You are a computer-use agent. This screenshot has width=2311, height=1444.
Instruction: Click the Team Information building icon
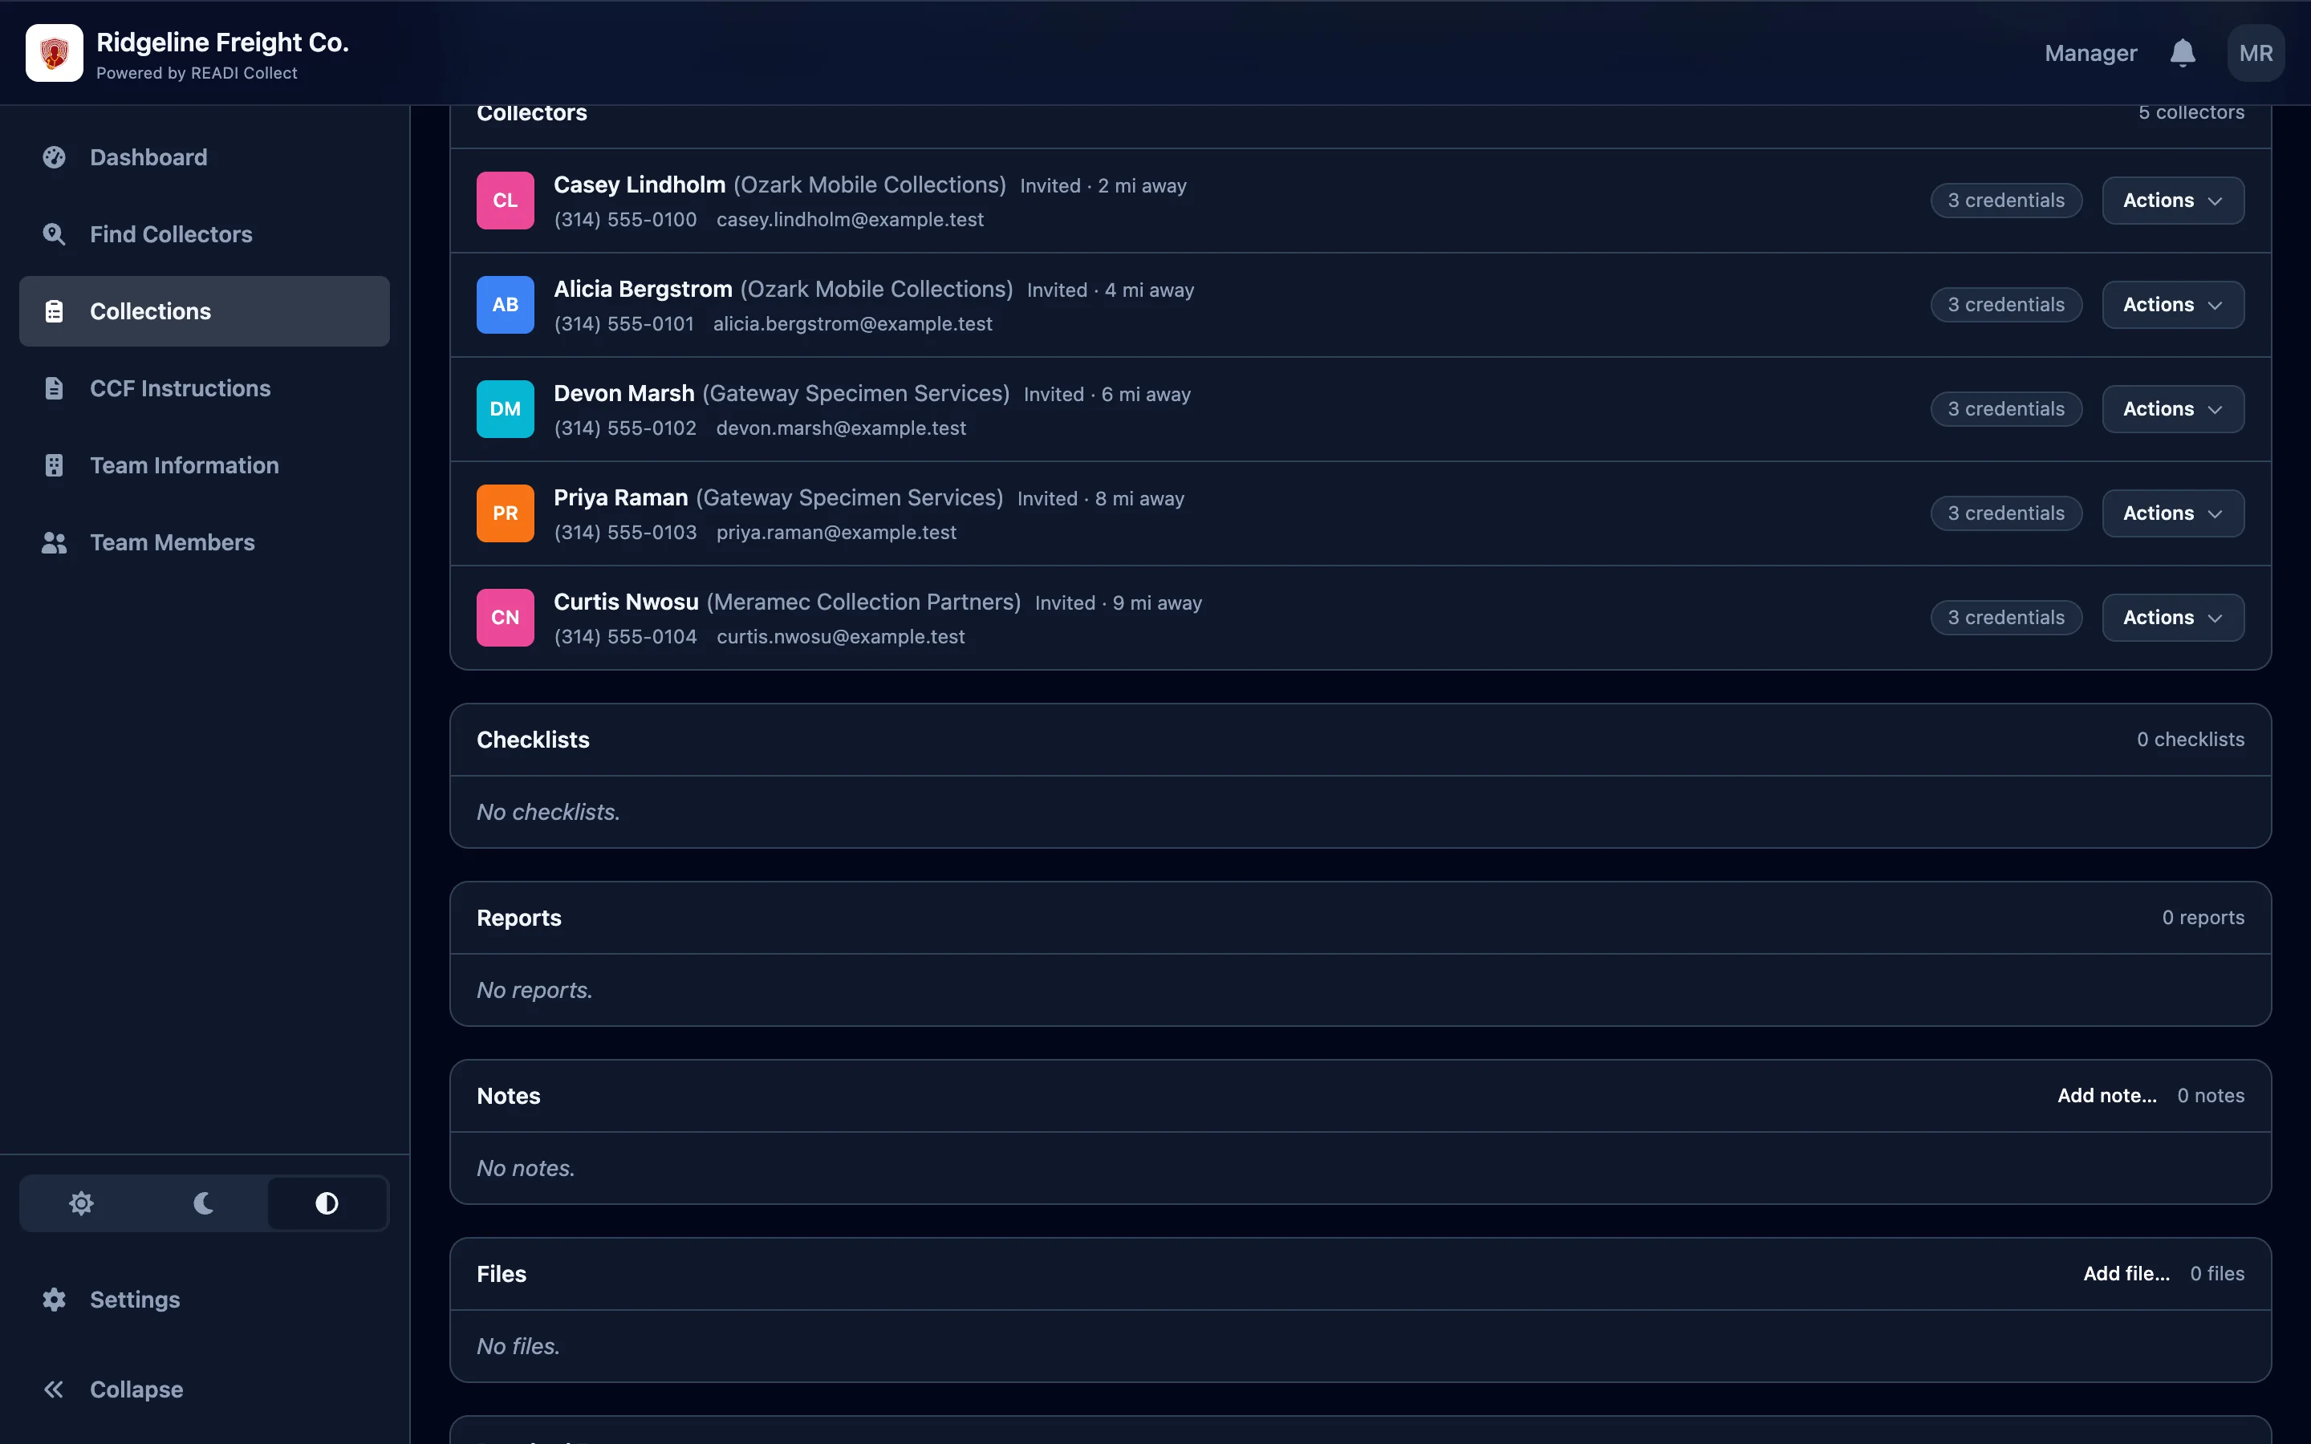pyautogui.click(x=55, y=465)
